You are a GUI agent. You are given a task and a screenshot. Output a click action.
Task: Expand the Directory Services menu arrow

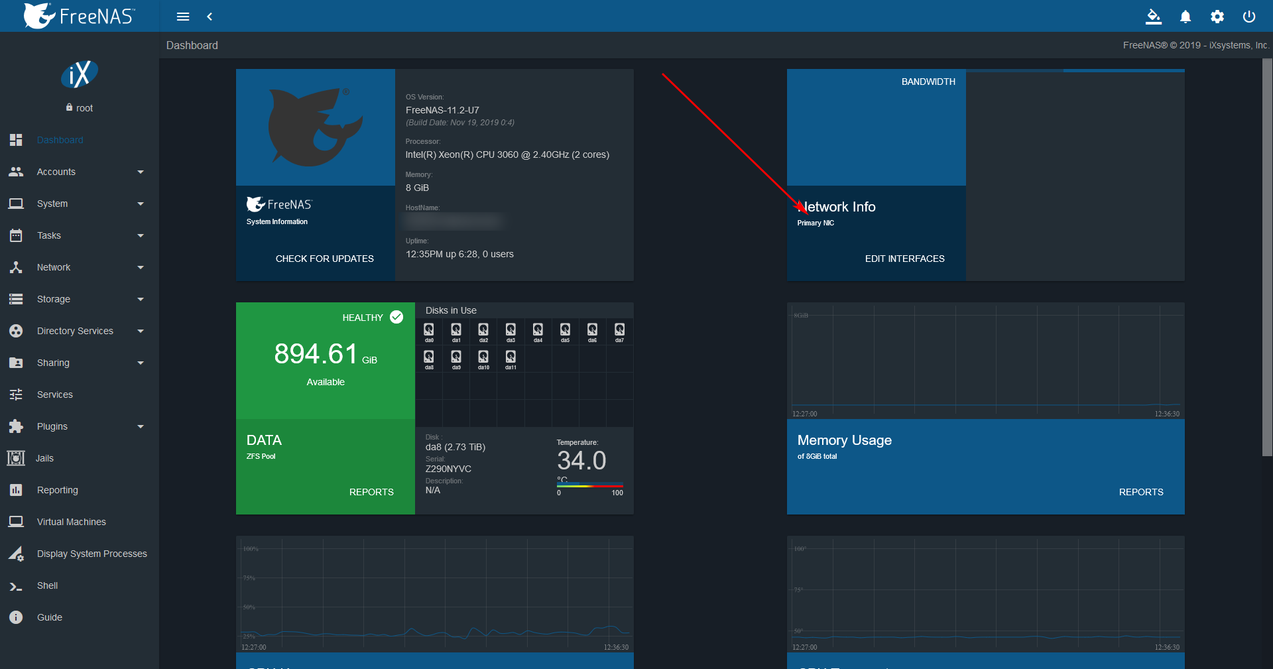(141, 332)
